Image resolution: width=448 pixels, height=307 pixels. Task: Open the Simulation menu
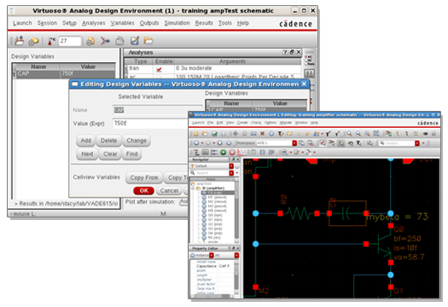[x=177, y=23]
